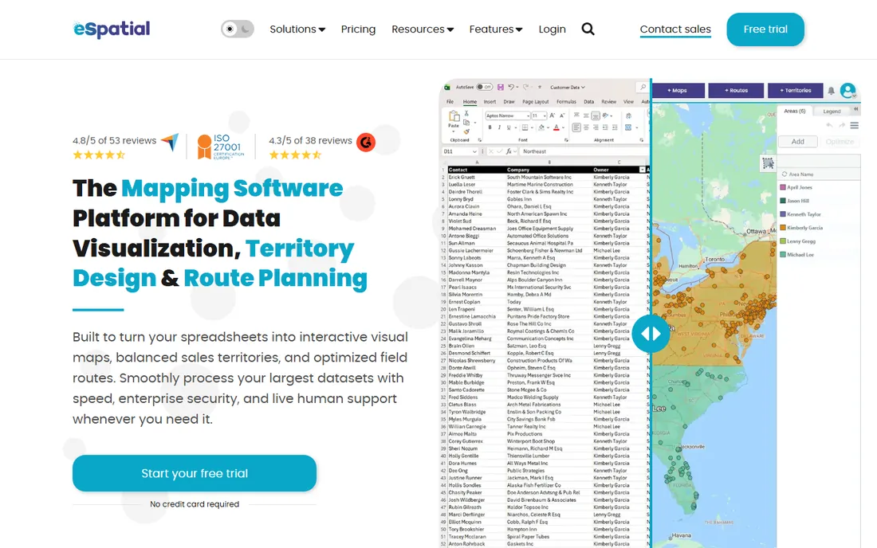Screen dimensions: 877x548
Task: Click the + Routes button
Action: pyautogui.click(x=736, y=90)
